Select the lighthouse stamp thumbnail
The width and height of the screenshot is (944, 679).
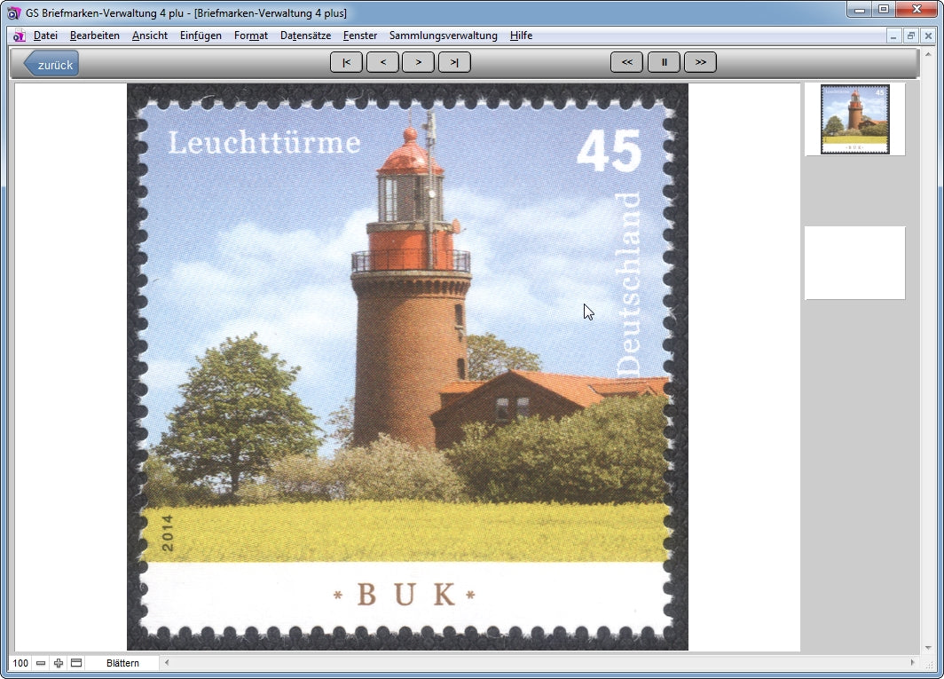(x=854, y=119)
